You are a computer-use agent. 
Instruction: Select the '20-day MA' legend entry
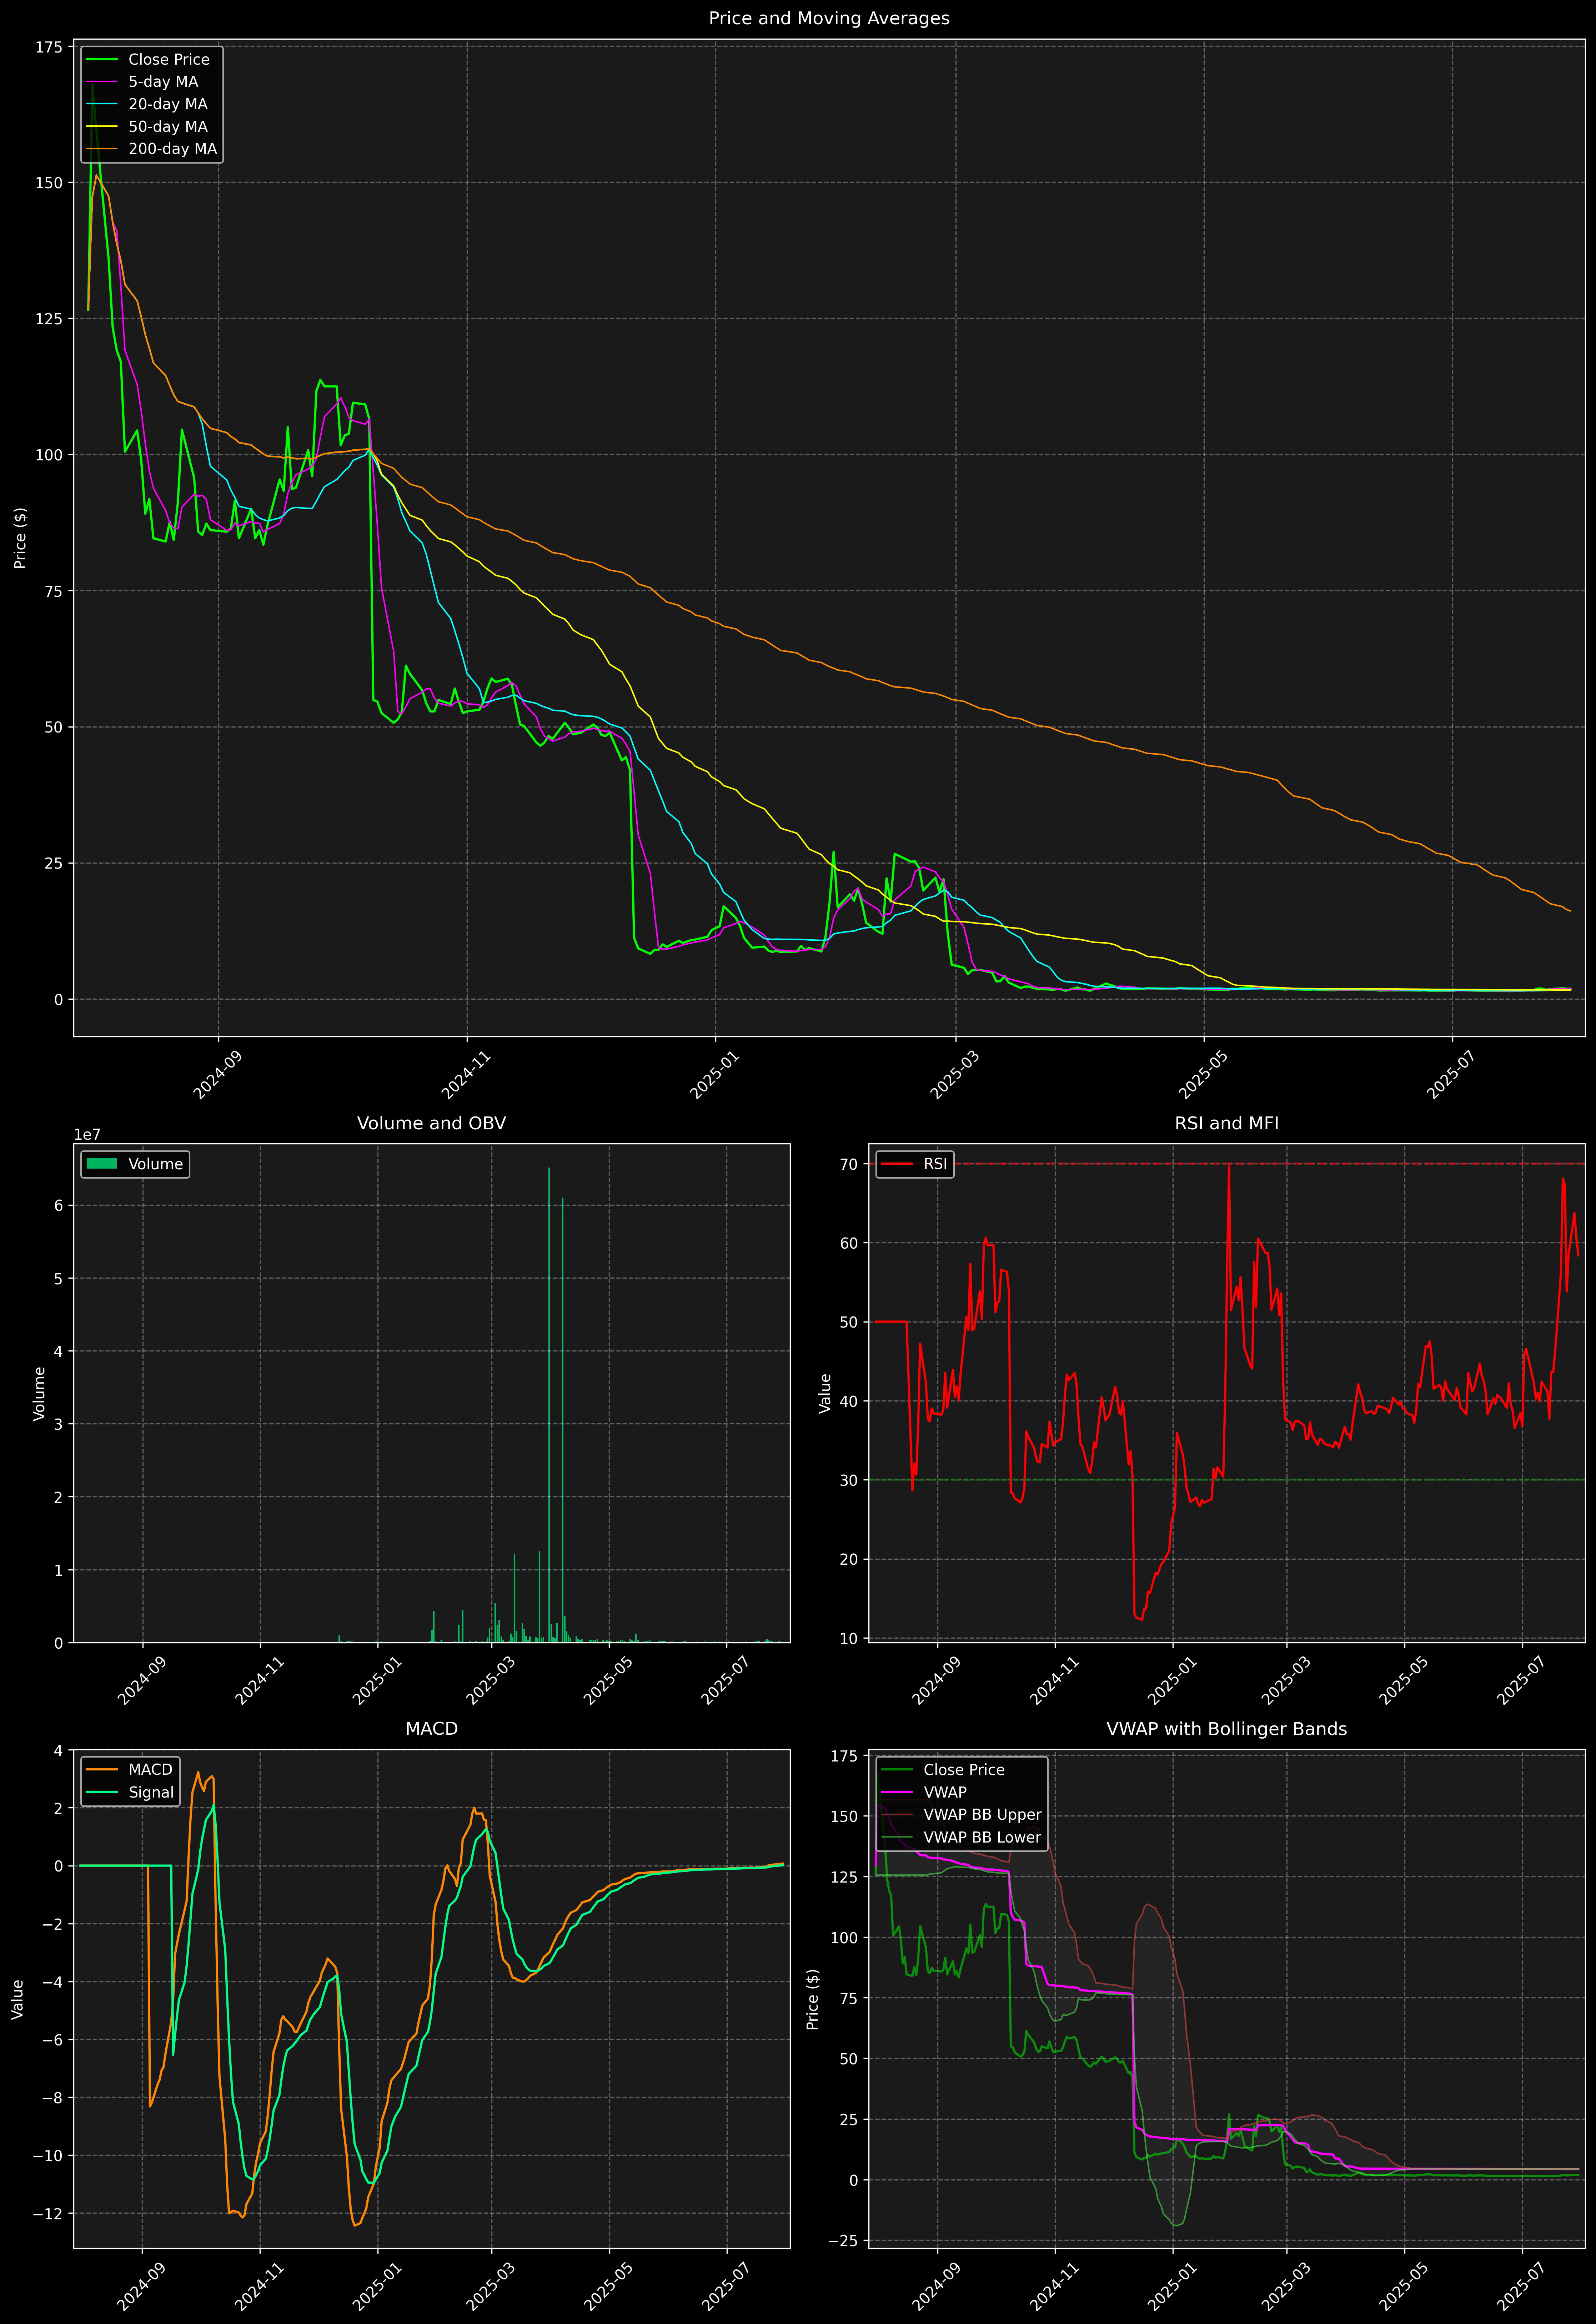pos(168,104)
